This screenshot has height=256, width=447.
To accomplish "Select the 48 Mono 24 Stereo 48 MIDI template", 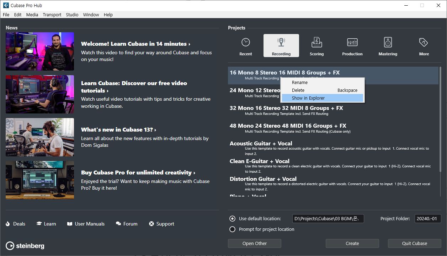I will click(333, 129).
